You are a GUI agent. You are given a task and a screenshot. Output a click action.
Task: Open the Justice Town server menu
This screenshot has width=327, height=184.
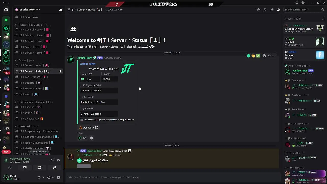point(30,10)
